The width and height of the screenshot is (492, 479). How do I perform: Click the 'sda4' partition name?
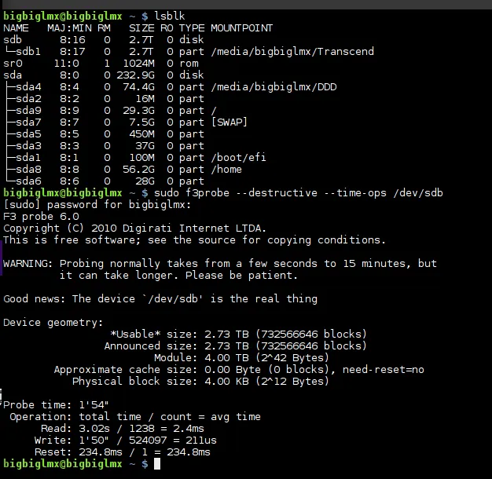(28, 87)
